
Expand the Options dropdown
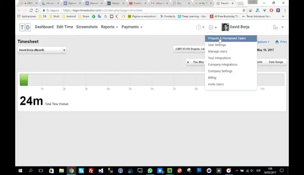(263, 42)
